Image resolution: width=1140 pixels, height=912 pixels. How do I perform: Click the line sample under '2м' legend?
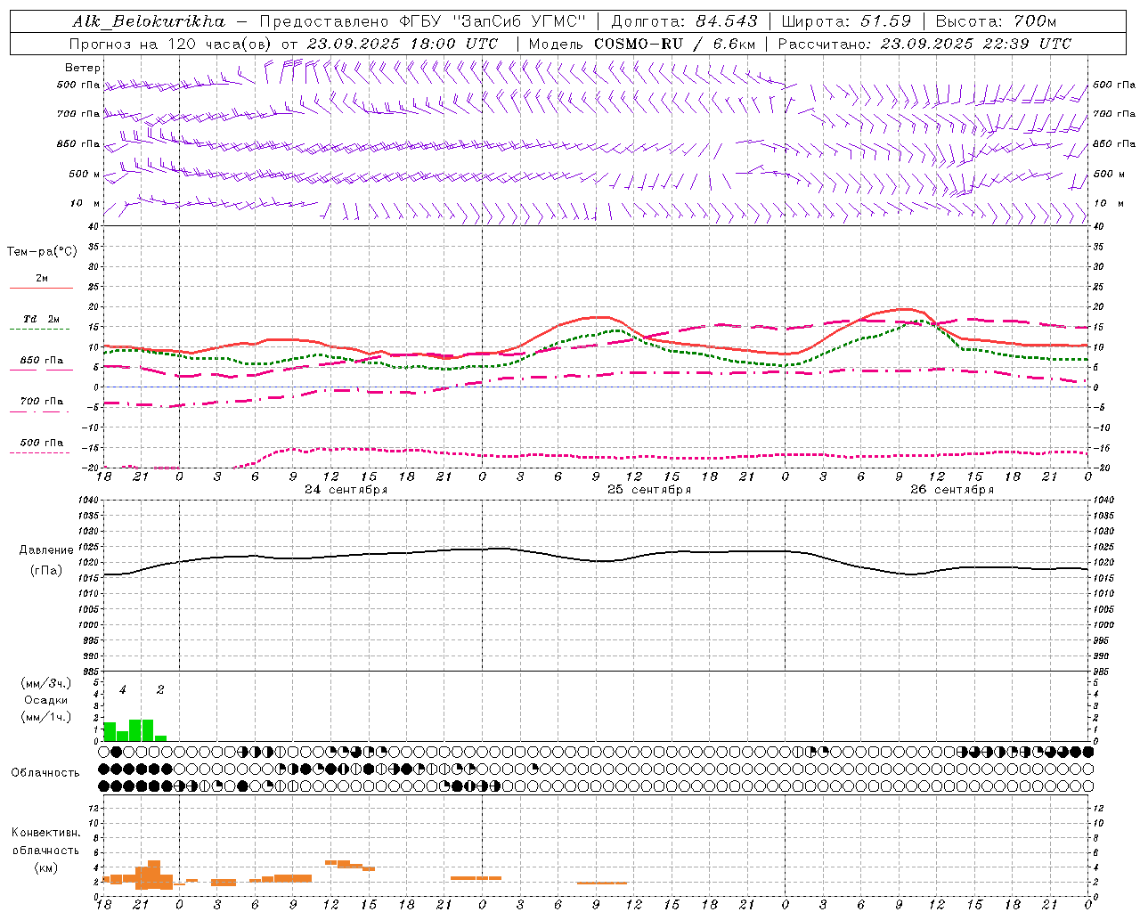pyautogui.click(x=41, y=289)
